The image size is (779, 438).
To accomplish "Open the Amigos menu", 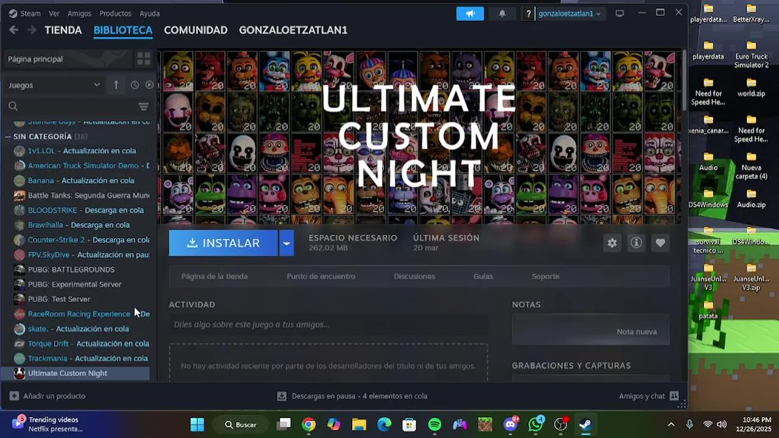I will 79,13.
